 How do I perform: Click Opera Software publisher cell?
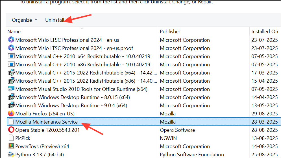tap(177, 130)
